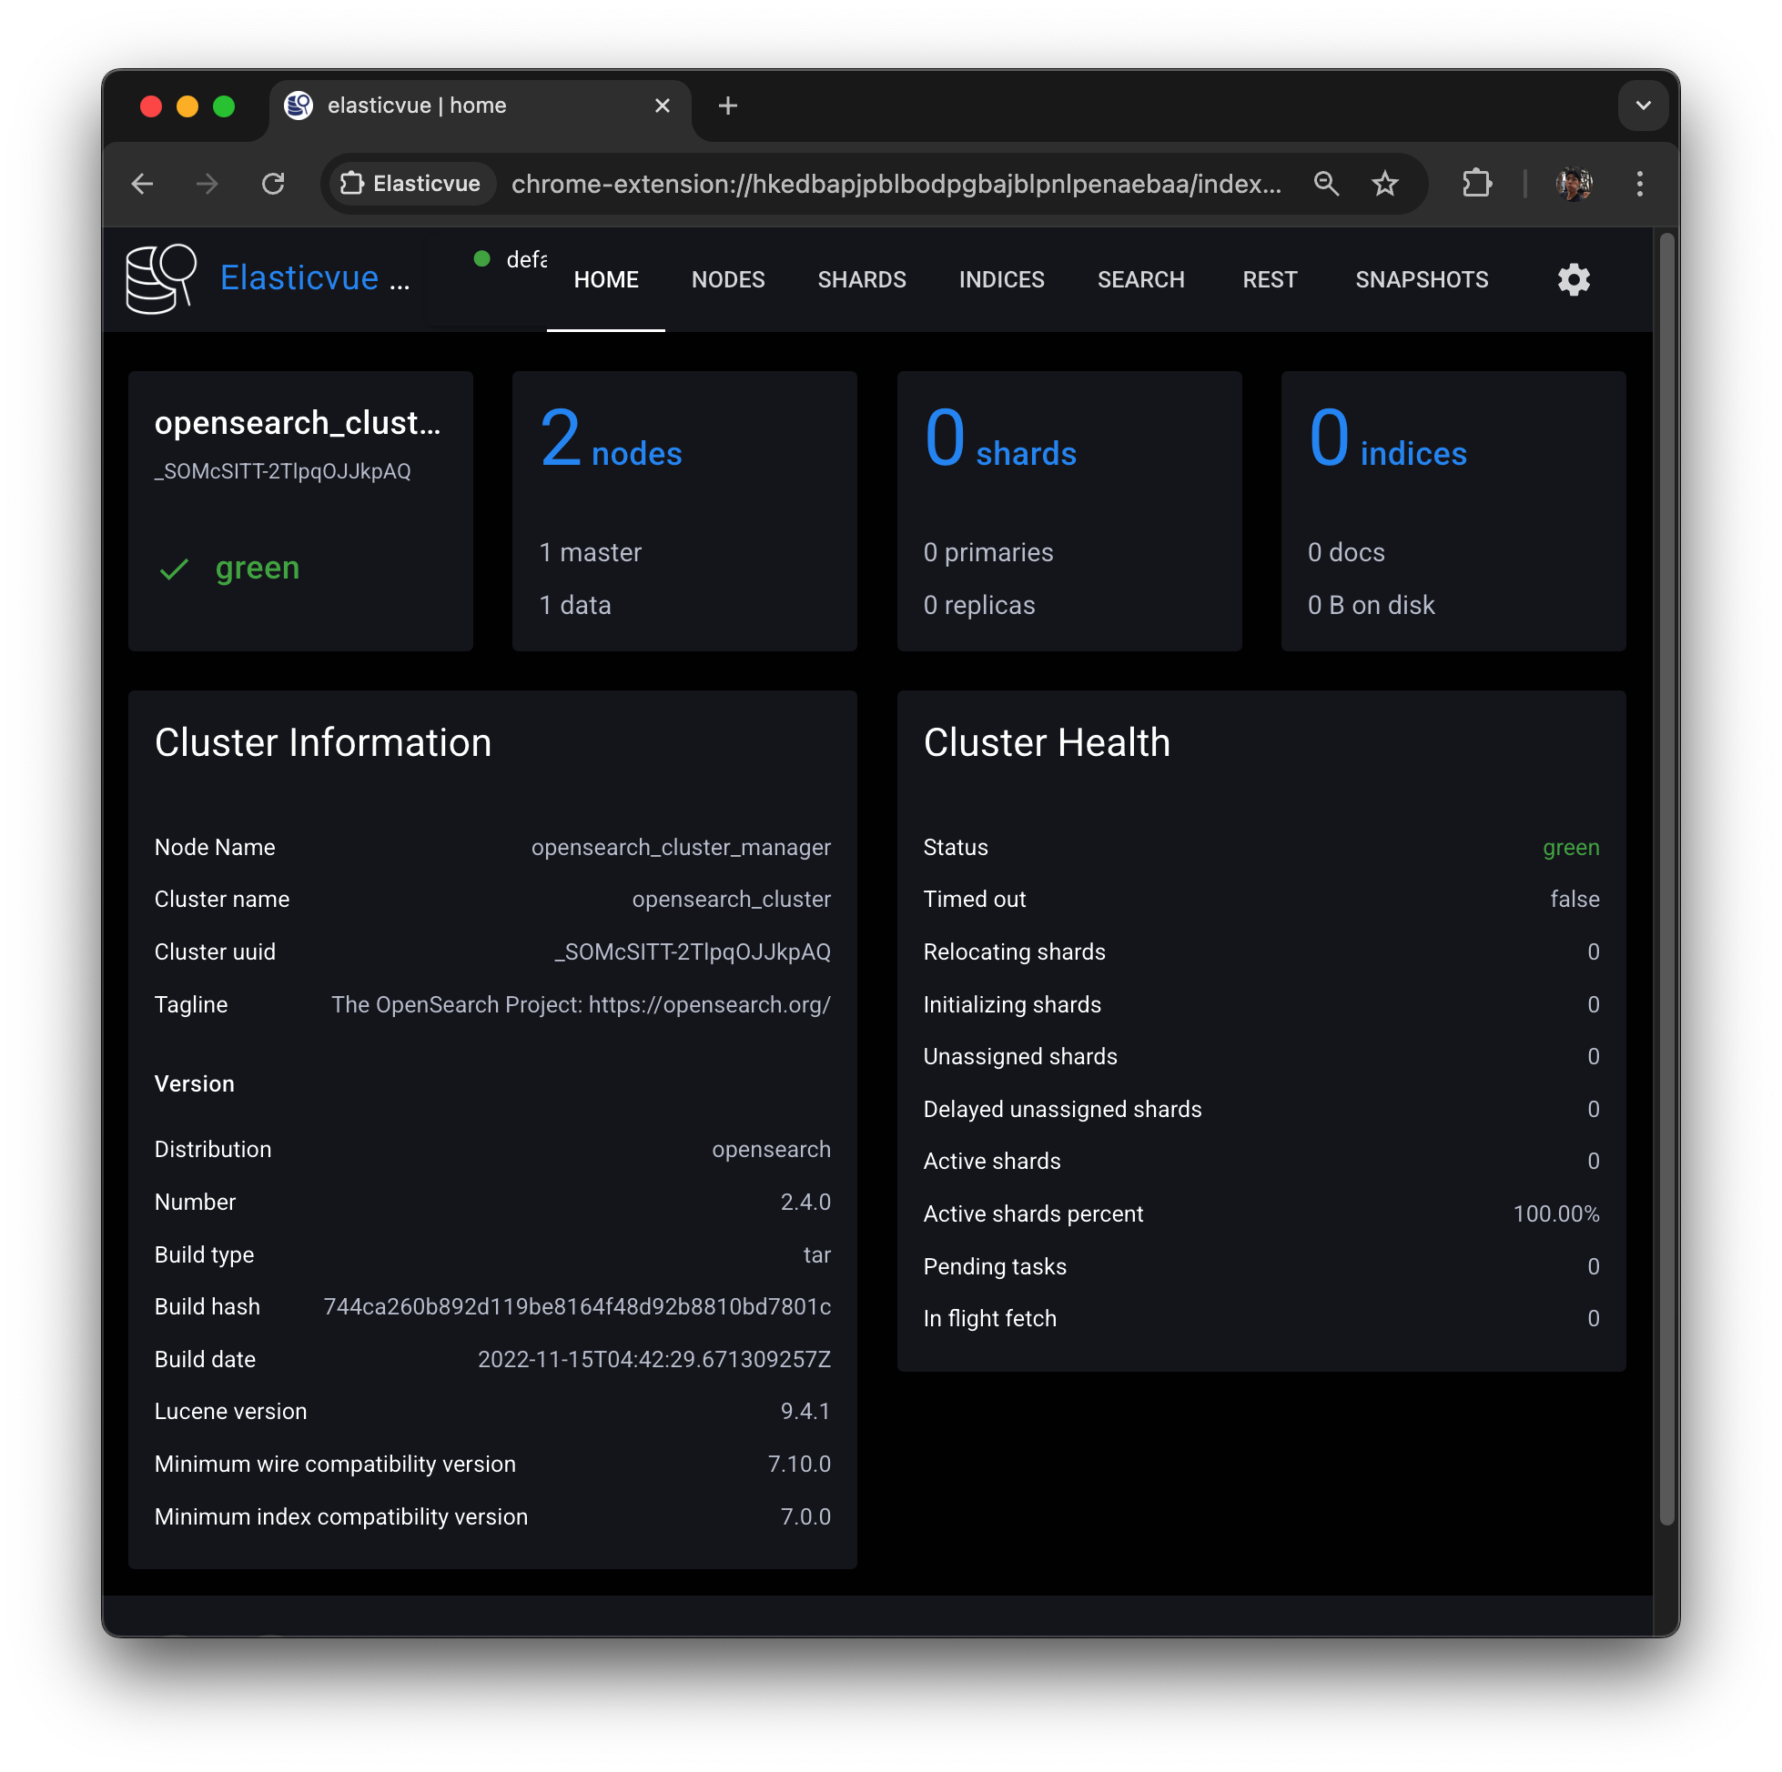Expand the default cluster selector

click(511, 260)
